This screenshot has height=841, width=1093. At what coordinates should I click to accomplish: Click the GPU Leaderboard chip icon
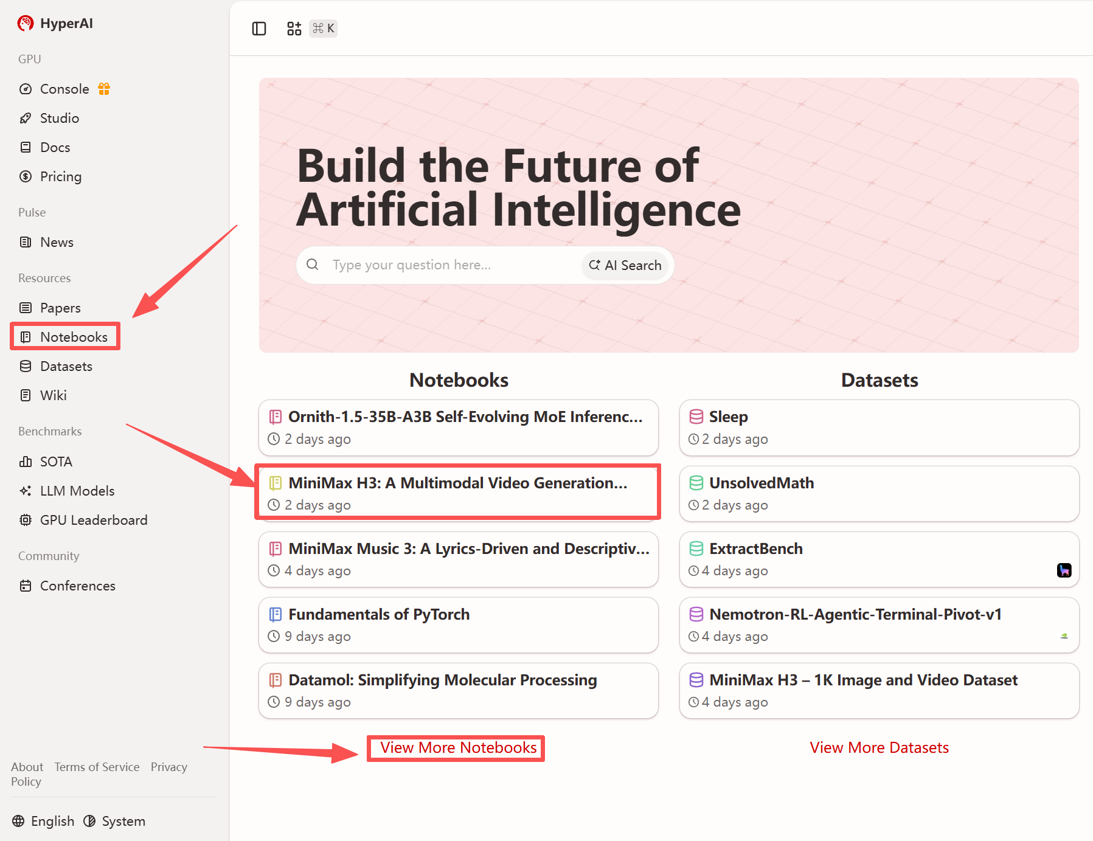[26, 521]
